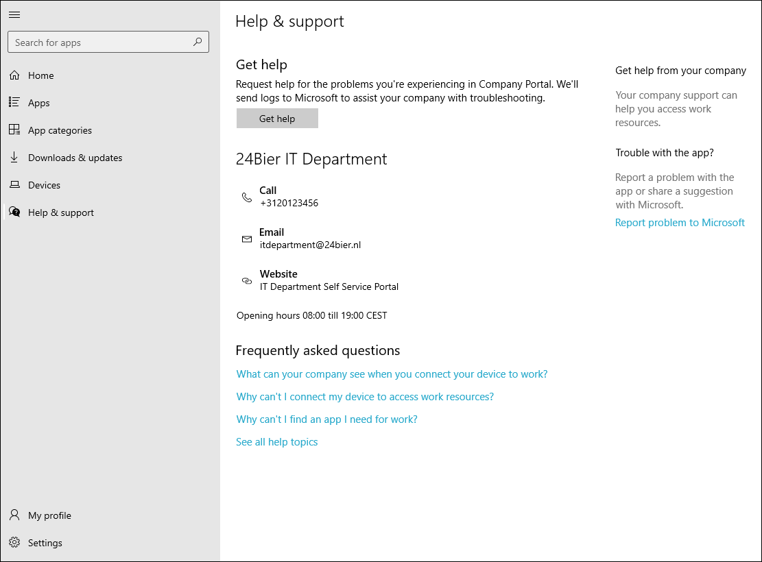Click the Email label
The height and width of the screenshot is (562, 762).
click(x=271, y=232)
